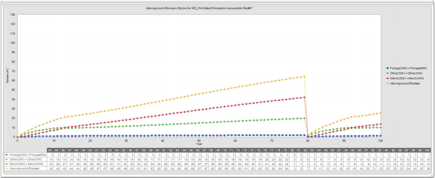Click the last yellow data point at year 100
Image resolution: width=435 pixels, height=178 pixels.
coord(380,113)
